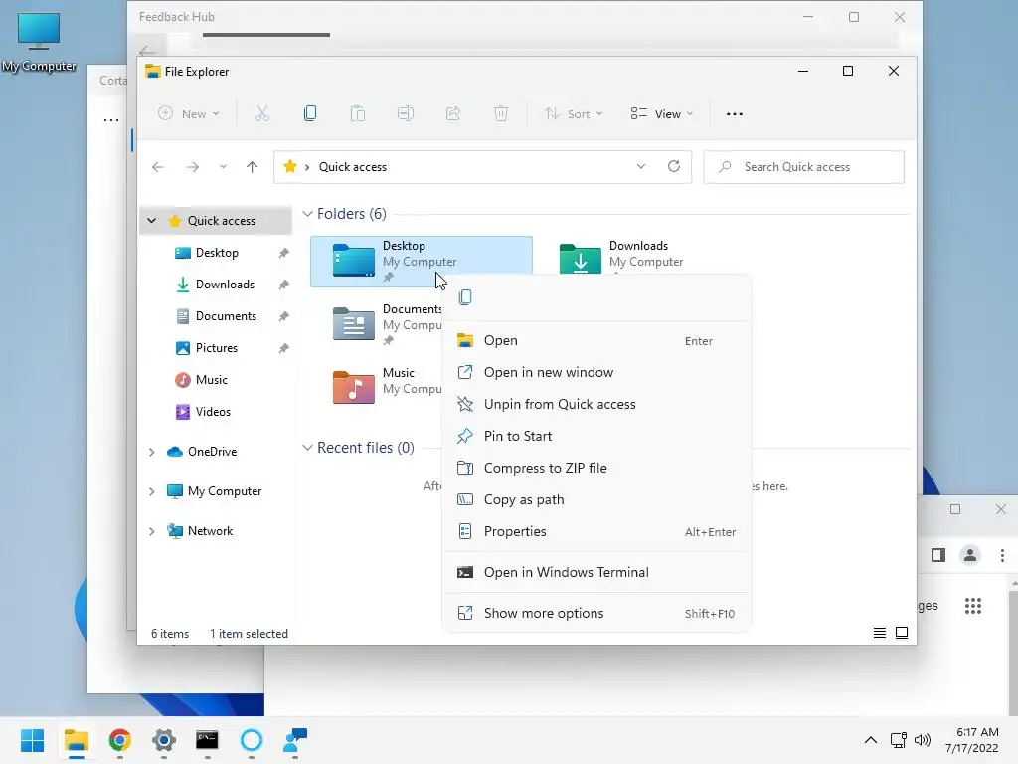The image size is (1018, 764).
Task: Open Google apps grid in Chrome window
Action: pyautogui.click(x=973, y=606)
